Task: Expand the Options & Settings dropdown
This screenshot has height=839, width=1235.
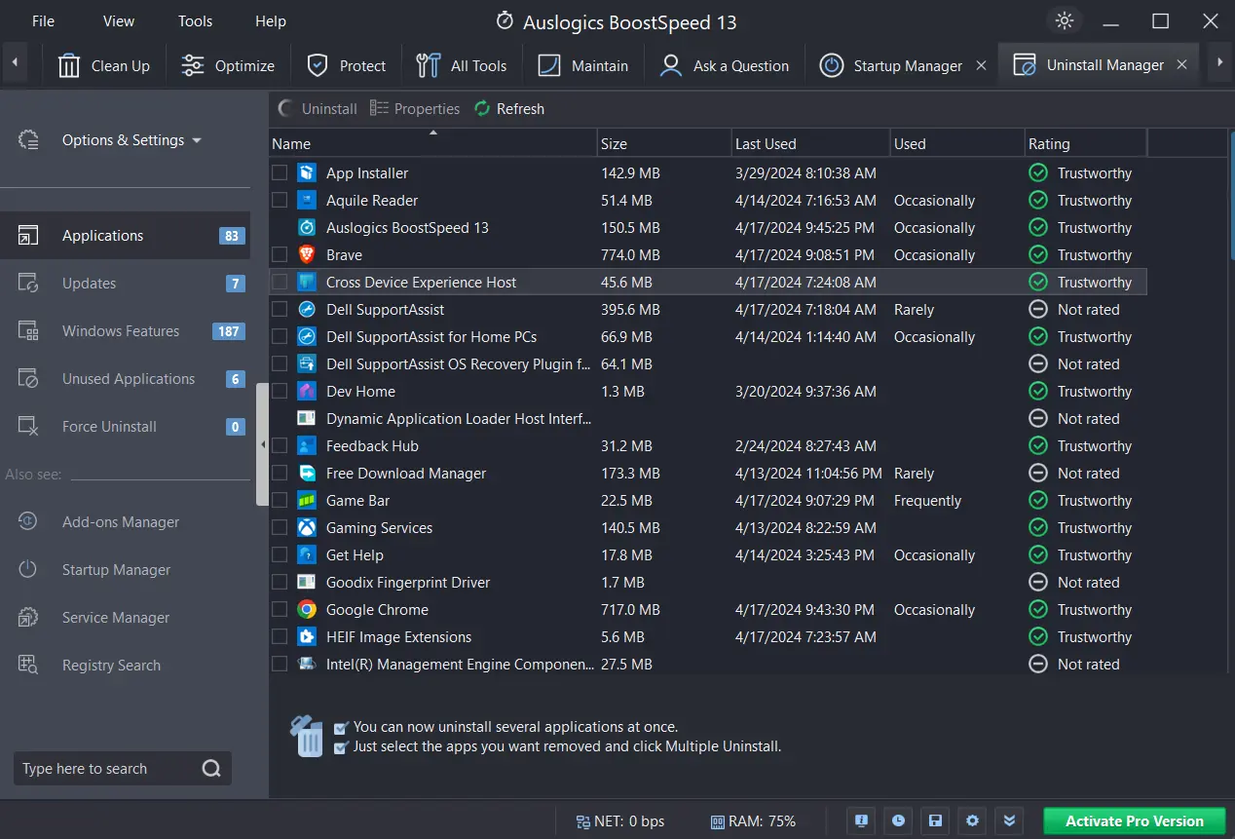Action: (x=131, y=140)
